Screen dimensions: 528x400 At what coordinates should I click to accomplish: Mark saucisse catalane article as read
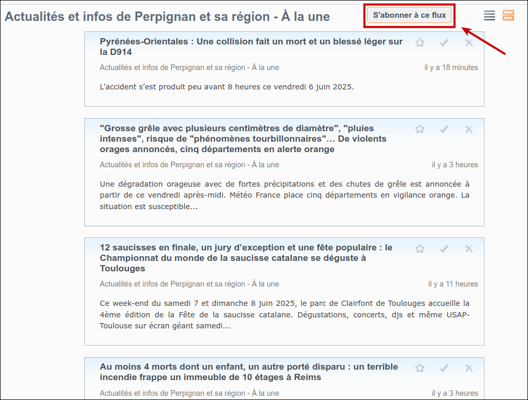(444, 249)
